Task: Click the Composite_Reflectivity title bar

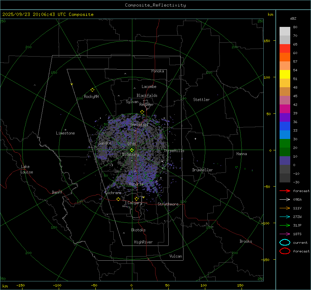Action: coord(155,5)
